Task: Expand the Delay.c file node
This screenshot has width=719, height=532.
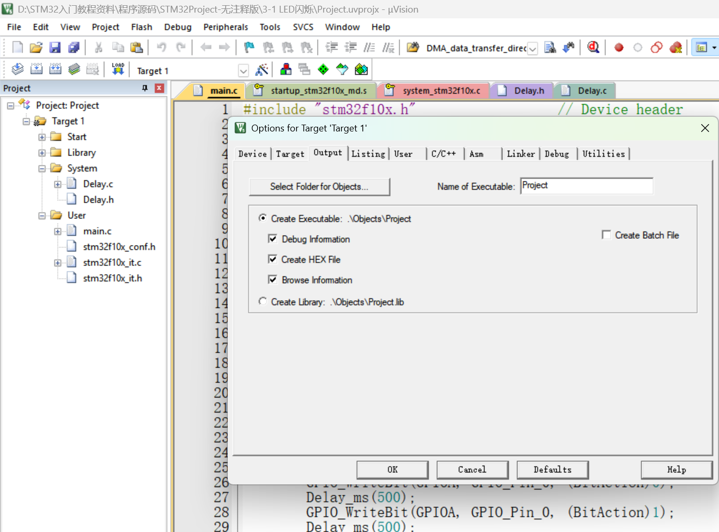Action: click(58, 184)
